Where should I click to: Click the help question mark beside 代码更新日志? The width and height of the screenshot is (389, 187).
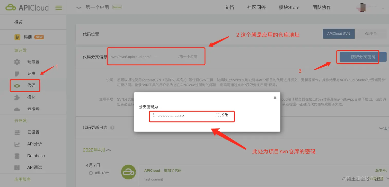[112, 128]
